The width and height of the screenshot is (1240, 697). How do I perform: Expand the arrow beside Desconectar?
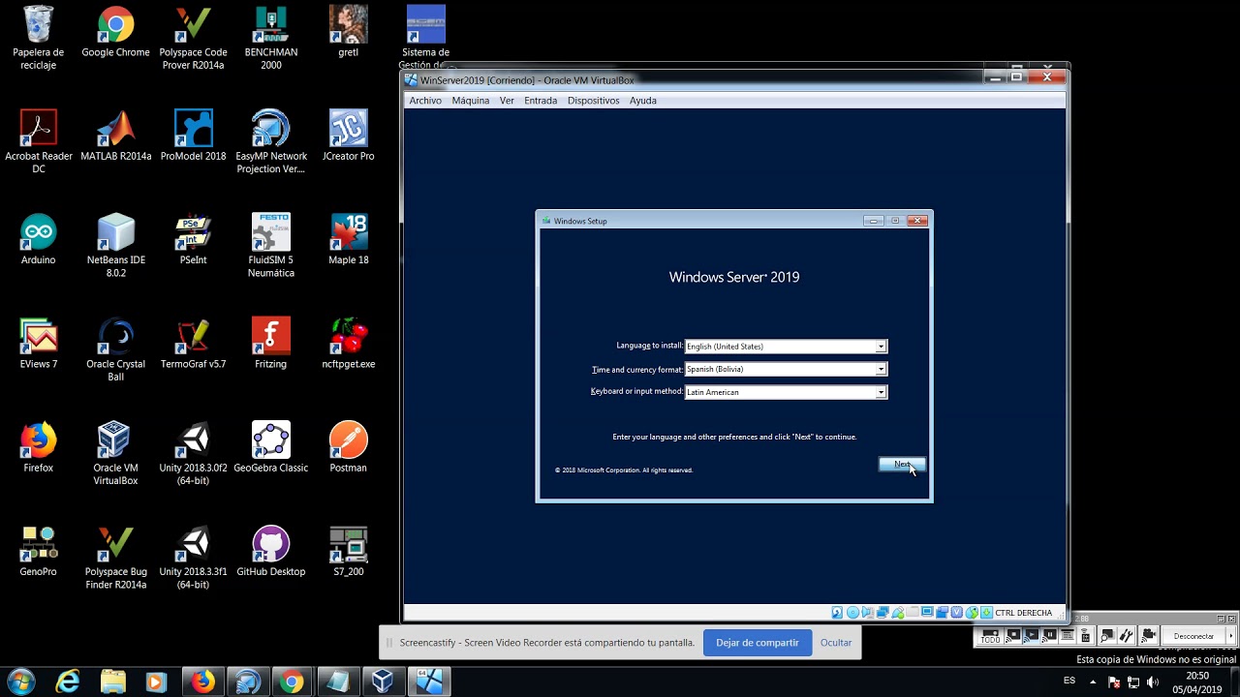pyautogui.click(x=1231, y=636)
